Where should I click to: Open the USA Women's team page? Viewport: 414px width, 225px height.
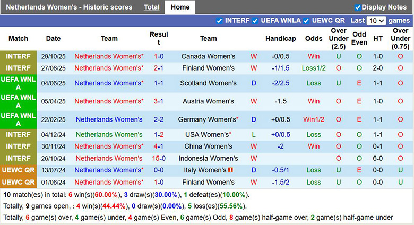[x=208, y=135]
